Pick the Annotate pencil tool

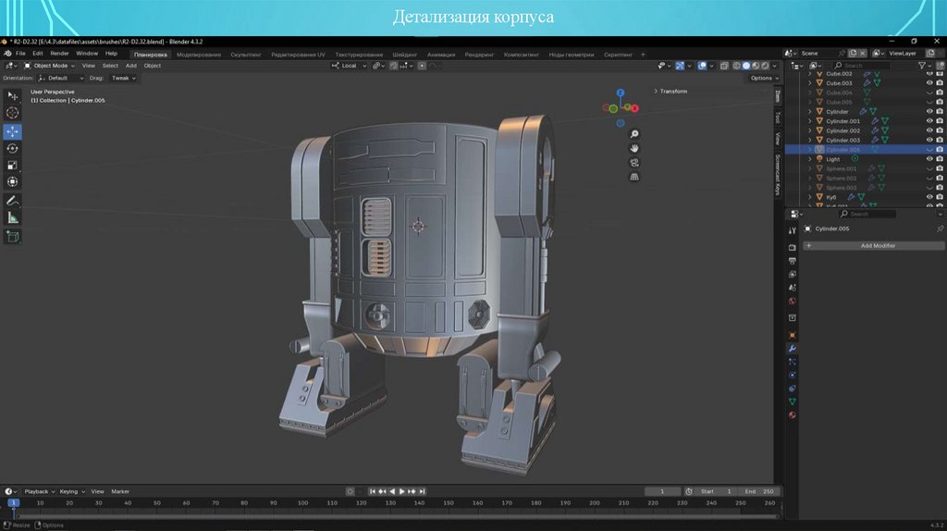pos(13,200)
